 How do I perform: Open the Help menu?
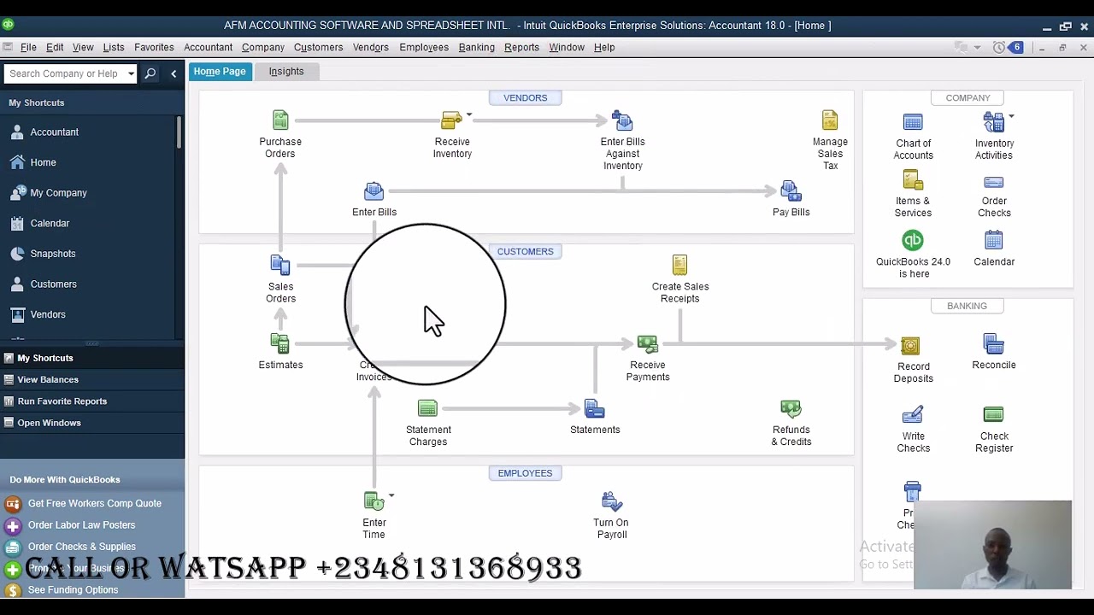tap(604, 47)
